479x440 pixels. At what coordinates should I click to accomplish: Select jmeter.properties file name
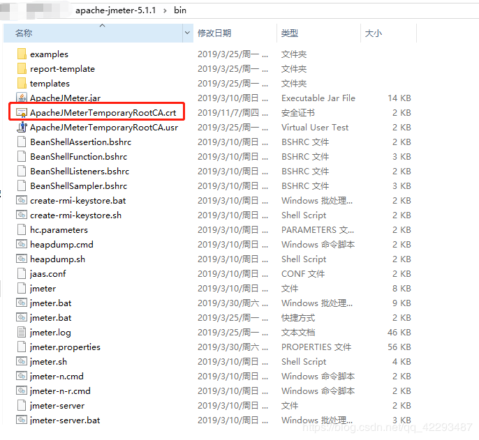(x=65, y=347)
